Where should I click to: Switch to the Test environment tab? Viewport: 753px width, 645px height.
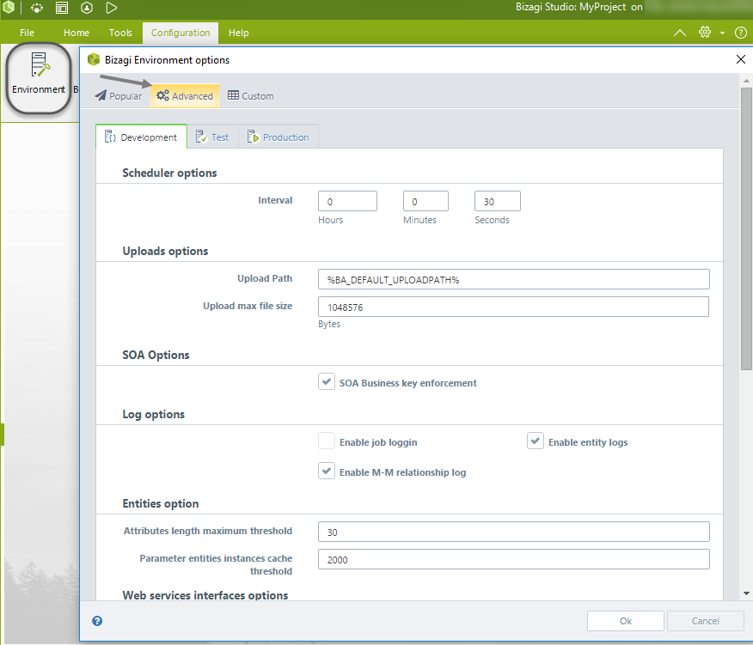[212, 137]
